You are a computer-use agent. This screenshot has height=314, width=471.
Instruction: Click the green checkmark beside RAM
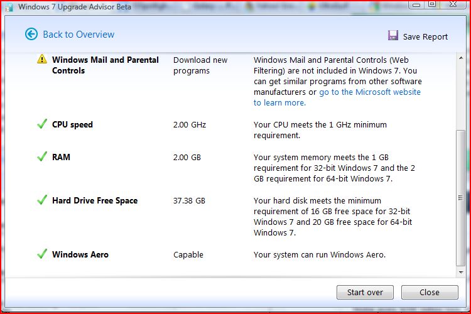[42, 157]
